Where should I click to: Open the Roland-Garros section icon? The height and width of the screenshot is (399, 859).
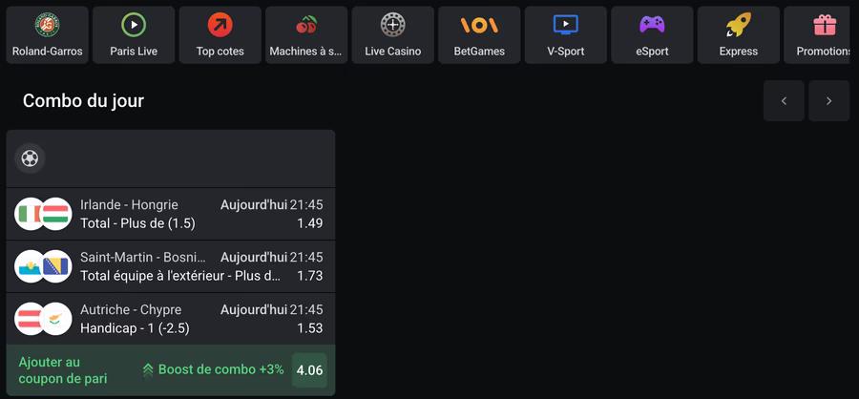pos(47,25)
